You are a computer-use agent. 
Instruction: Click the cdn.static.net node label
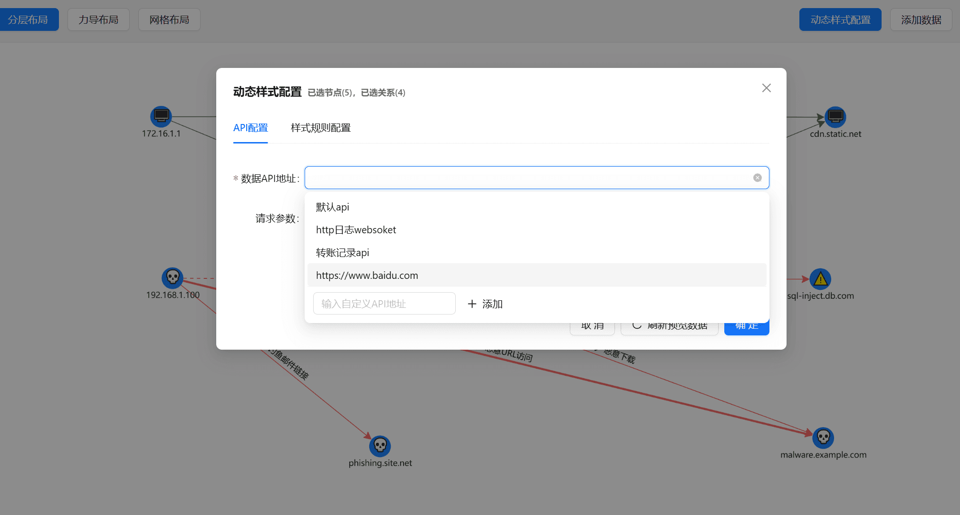click(x=835, y=134)
